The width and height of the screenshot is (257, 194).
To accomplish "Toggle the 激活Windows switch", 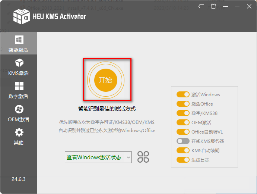I will tap(183, 94).
